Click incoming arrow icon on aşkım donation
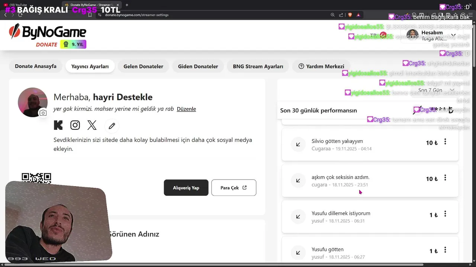Image resolution: width=476 pixels, height=267 pixels. click(298, 181)
